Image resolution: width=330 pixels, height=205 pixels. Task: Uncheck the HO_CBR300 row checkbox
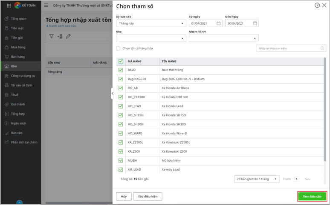pyautogui.click(x=121, y=97)
